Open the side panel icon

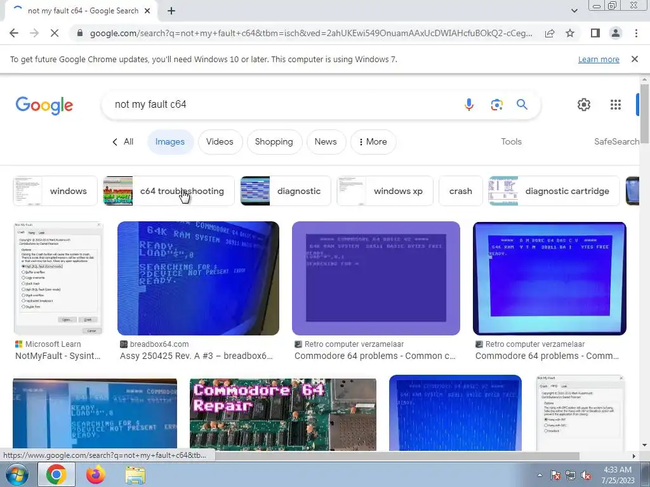pos(595,33)
